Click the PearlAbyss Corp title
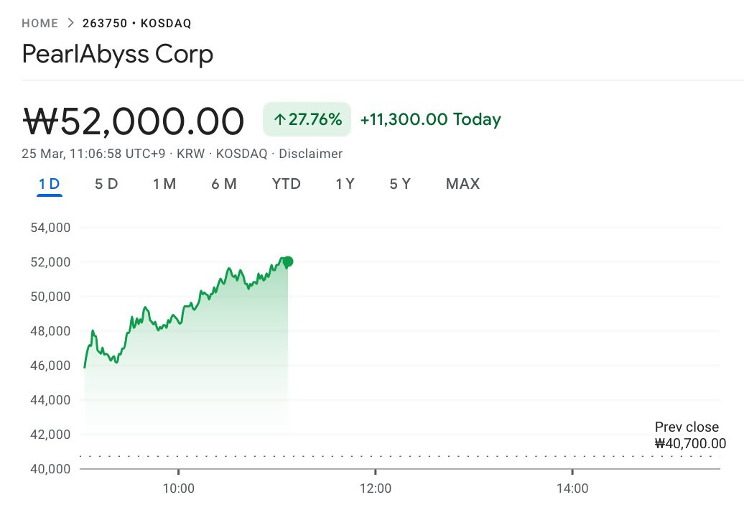This screenshot has width=744, height=510. pyautogui.click(x=118, y=55)
